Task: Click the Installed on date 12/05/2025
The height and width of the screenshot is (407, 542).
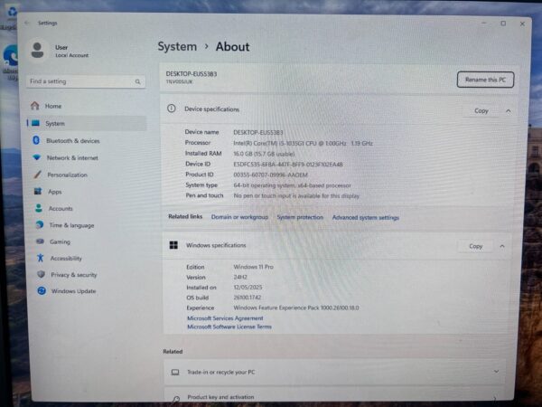Action: pos(248,288)
